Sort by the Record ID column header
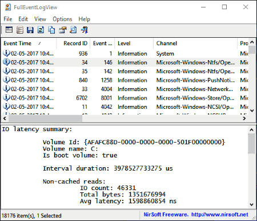The width and height of the screenshot is (257, 221). tap(73, 44)
